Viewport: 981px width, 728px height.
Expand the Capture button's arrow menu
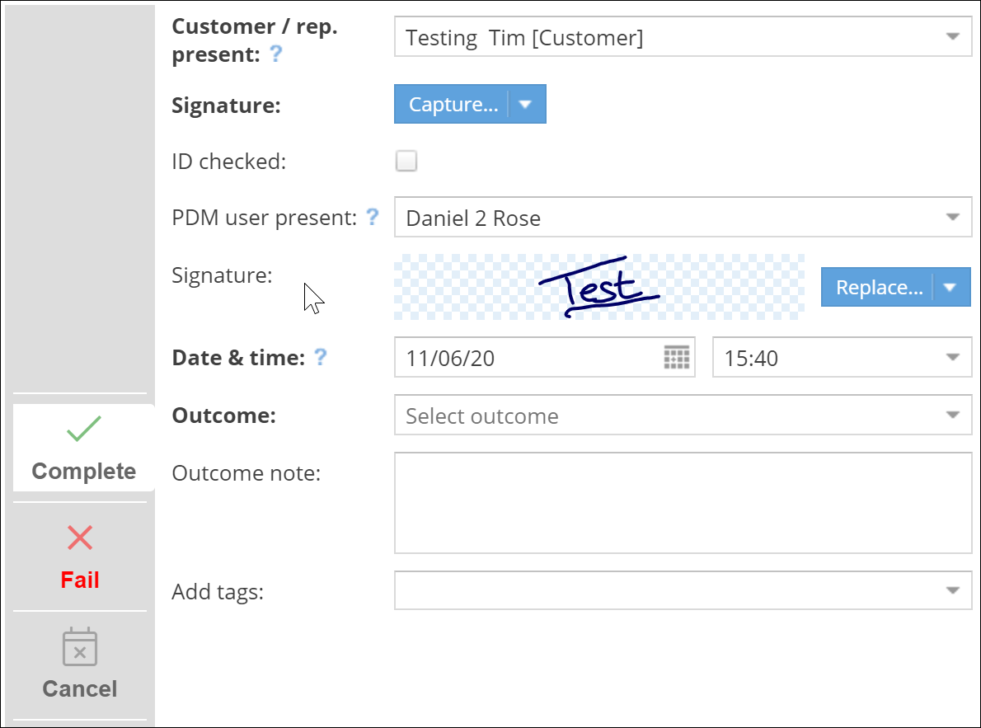tap(528, 105)
